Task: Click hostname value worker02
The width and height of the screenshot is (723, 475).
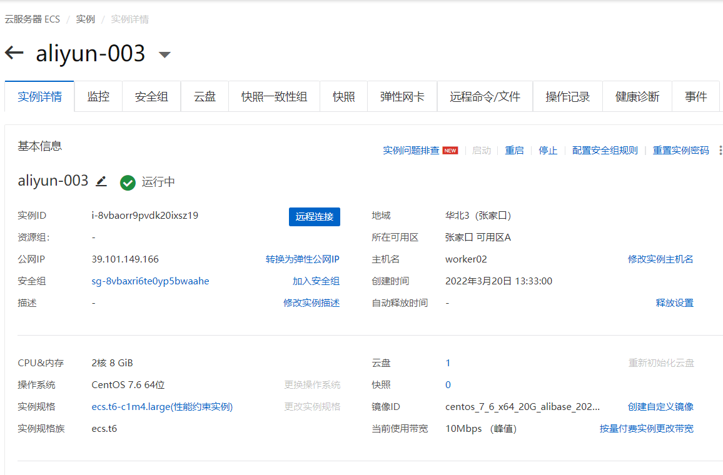Action: tap(466, 259)
